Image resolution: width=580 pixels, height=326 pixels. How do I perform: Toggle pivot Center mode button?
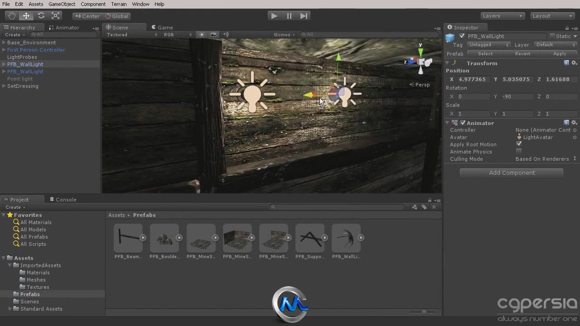(x=87, y=16)
